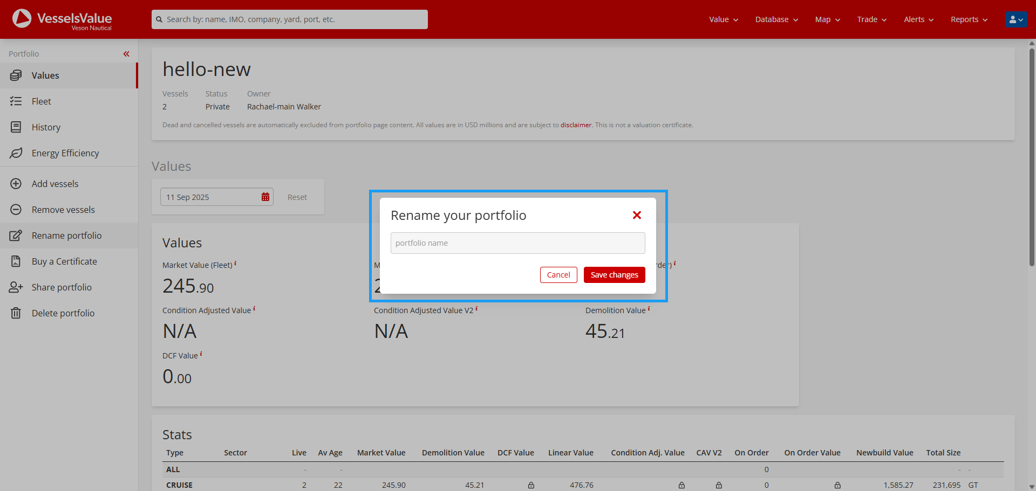This screenshot has width=1036, height=491.
Task: Collapse the Portfolio sidebar with double chevron
Action: [x=126, y=54]
